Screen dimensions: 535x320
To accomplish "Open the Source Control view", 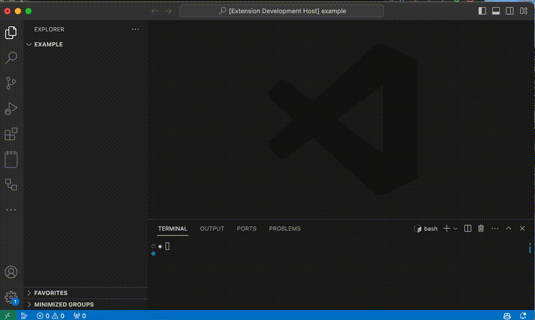I will pyautogui.click(x=11, y=83).
